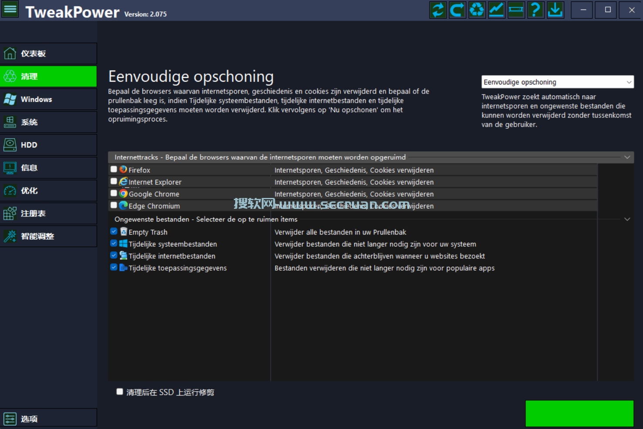Uncheck the Empty Trash checkbox
Screen dimensions: 643x429
114,231
